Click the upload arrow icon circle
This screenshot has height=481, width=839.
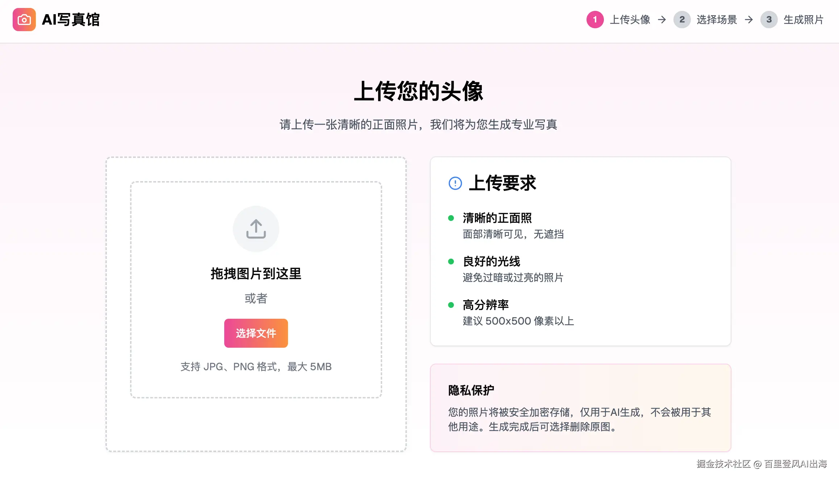[x=256, y=229]
